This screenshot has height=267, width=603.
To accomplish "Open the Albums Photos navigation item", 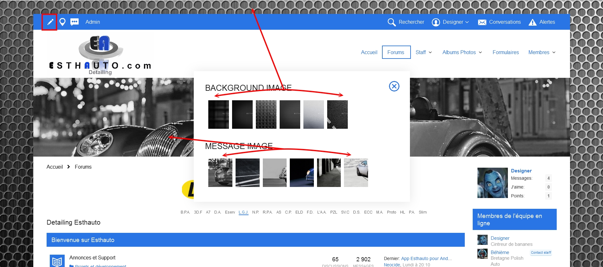I will [459, 52].
